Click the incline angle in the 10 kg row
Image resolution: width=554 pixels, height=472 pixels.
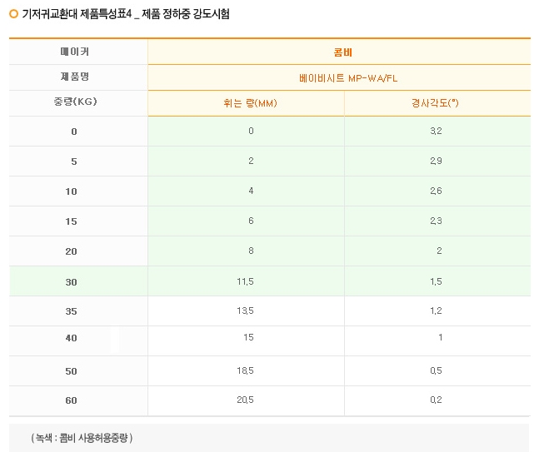[436, 191]
